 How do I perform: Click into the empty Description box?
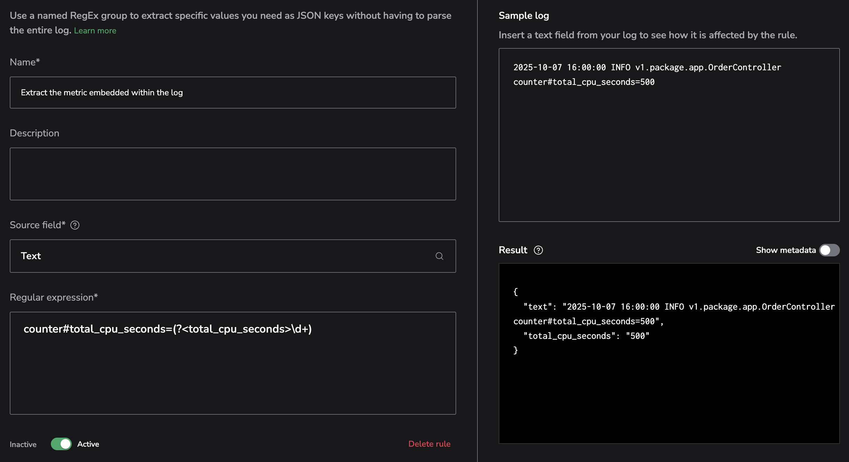point(233,174)
